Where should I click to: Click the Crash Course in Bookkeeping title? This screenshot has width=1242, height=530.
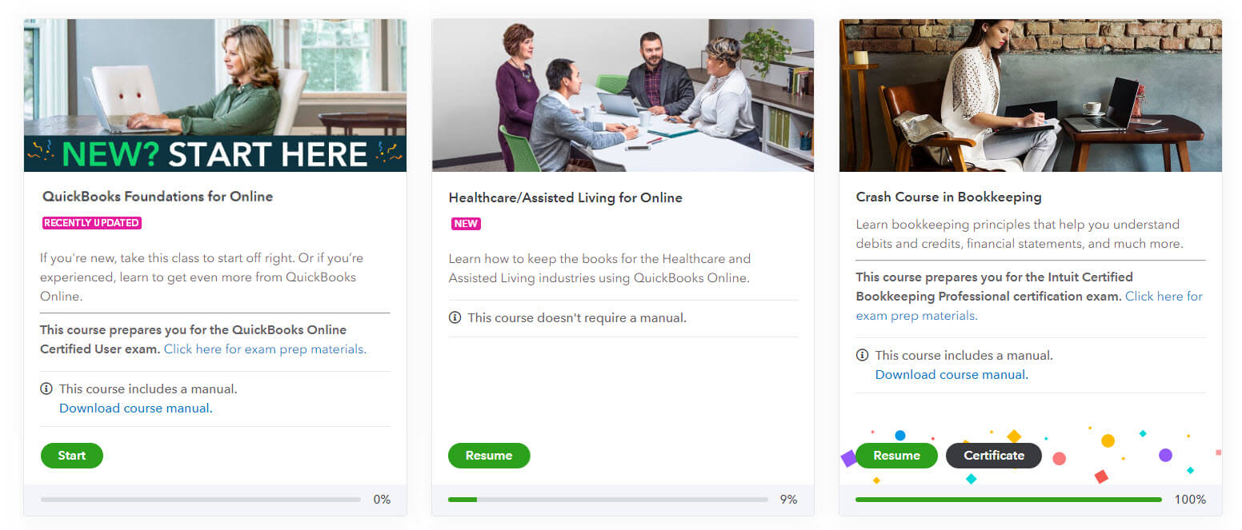click(x=948, y=197)
